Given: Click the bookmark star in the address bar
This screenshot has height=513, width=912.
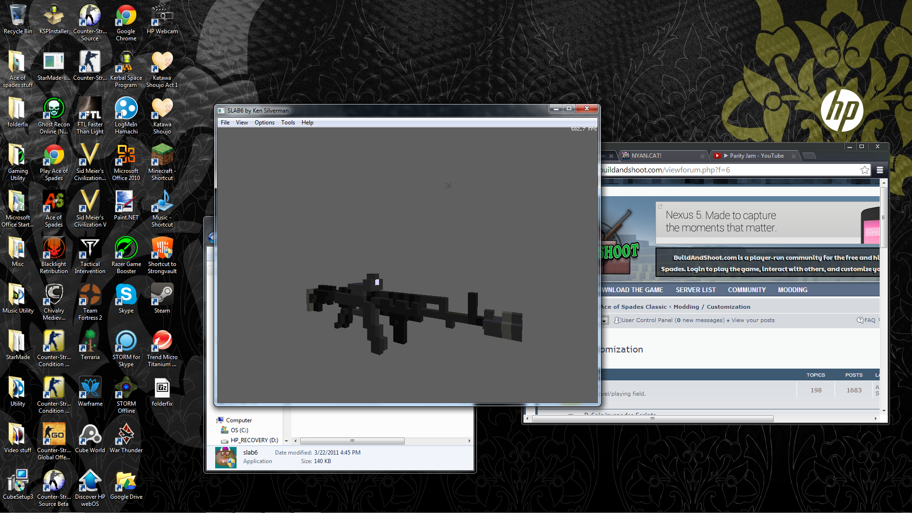Looking at the screenshot, I should [x=864, y=170].
